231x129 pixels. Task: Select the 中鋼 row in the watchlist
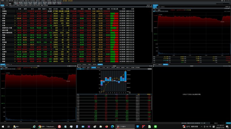tap(68, 16)
